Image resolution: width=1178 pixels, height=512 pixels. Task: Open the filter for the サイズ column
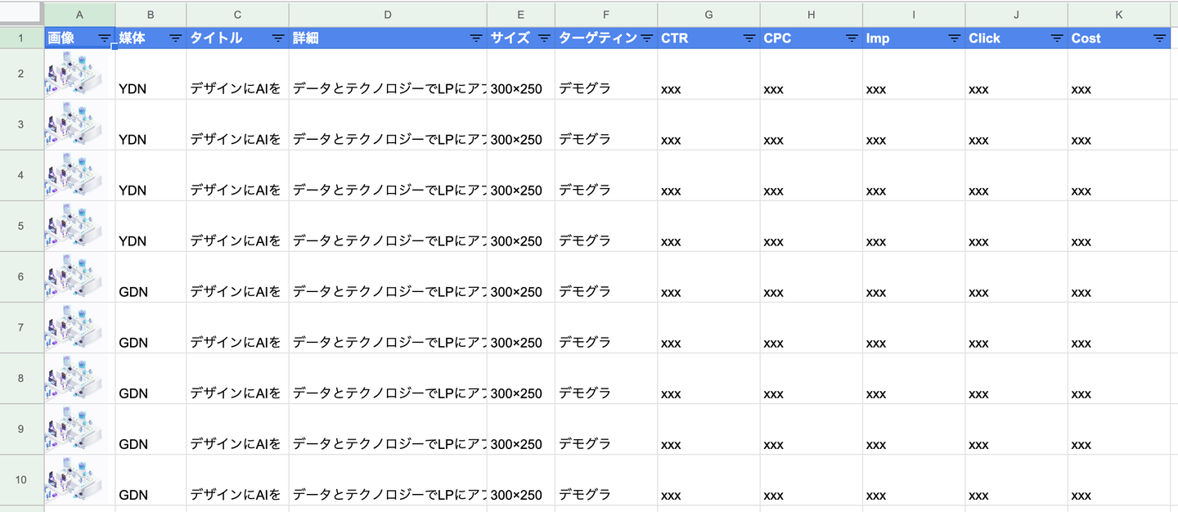pyautogui.click(x=544, y=38)
